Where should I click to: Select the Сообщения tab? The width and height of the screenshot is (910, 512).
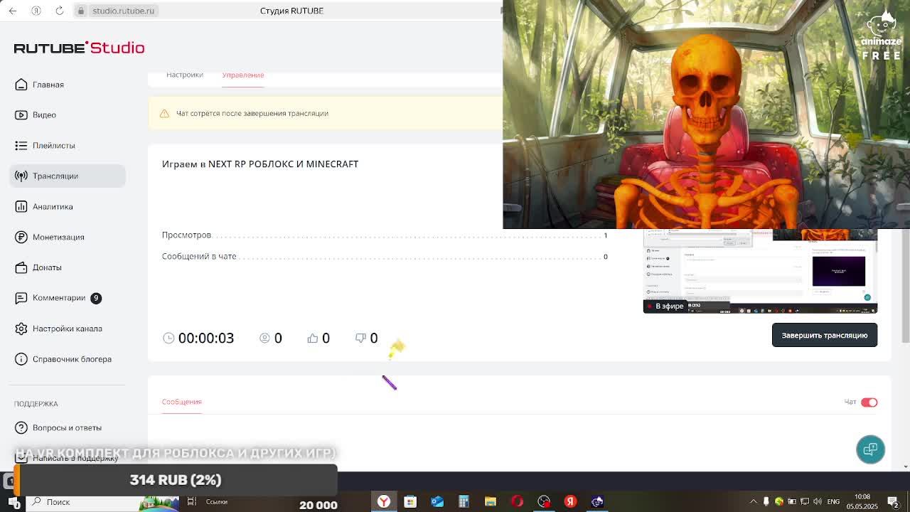point(181,402)
